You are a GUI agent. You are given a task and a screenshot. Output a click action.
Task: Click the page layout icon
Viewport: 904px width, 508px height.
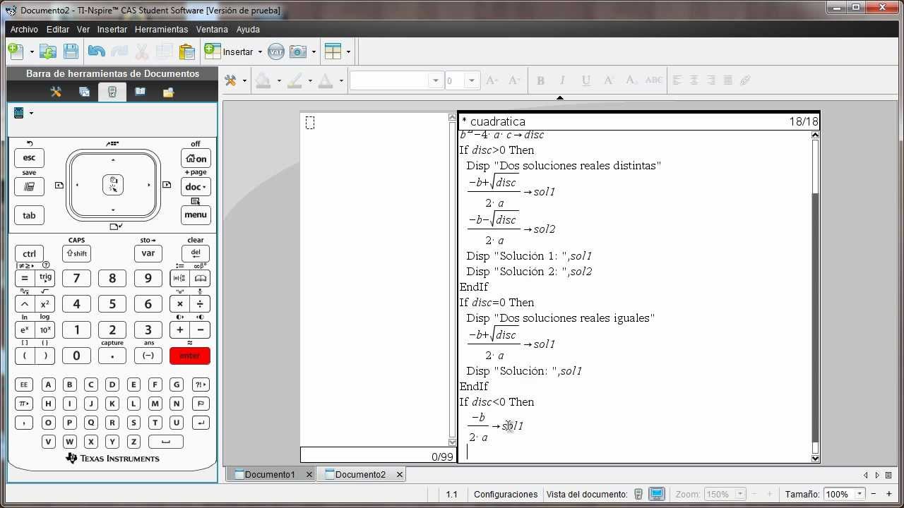(333, 52)
